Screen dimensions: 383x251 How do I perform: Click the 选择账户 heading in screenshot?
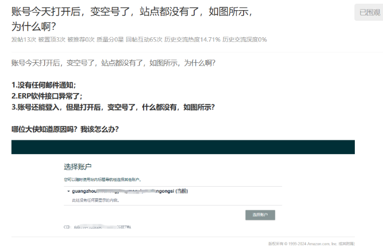tap(78, 167)
